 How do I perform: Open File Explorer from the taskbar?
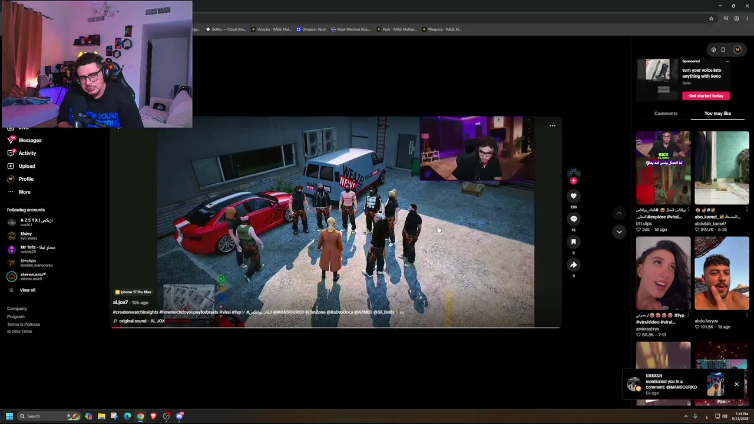point(101,416)
